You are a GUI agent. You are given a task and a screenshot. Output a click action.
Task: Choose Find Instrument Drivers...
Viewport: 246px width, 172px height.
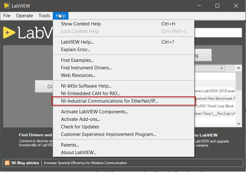(123, 68)
